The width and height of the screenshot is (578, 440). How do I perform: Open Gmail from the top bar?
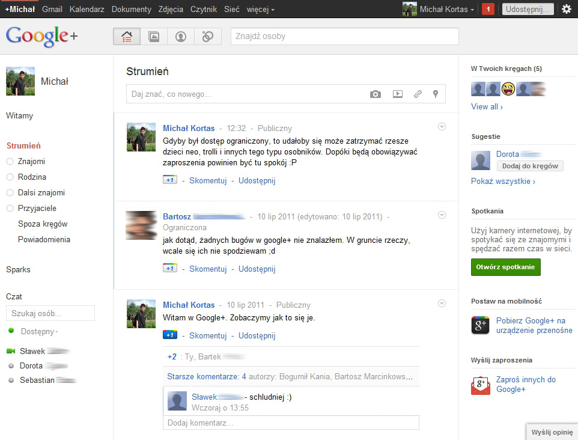(x=52, y=10)
